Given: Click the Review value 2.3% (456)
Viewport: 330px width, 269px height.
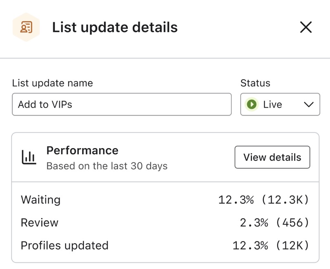Looking at the screenshot, I should point(274,223).
